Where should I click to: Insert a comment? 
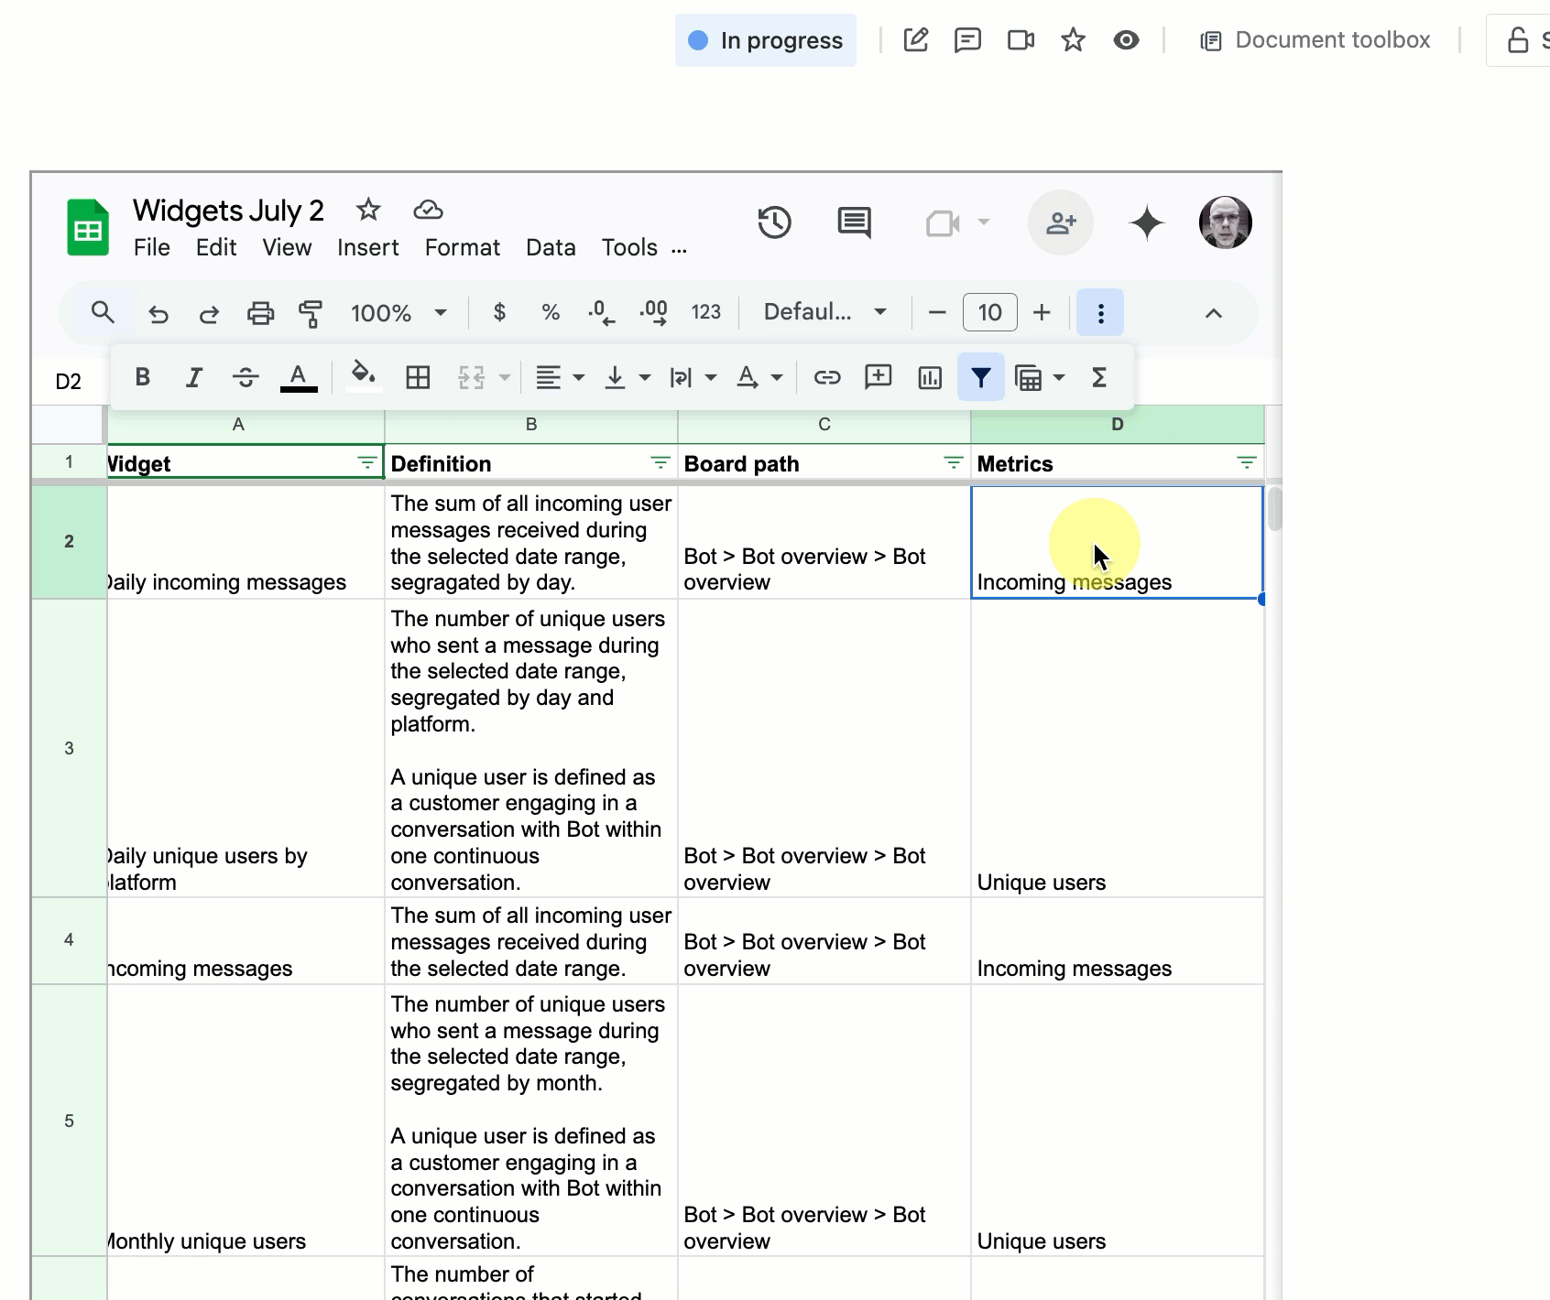point(878,376)
